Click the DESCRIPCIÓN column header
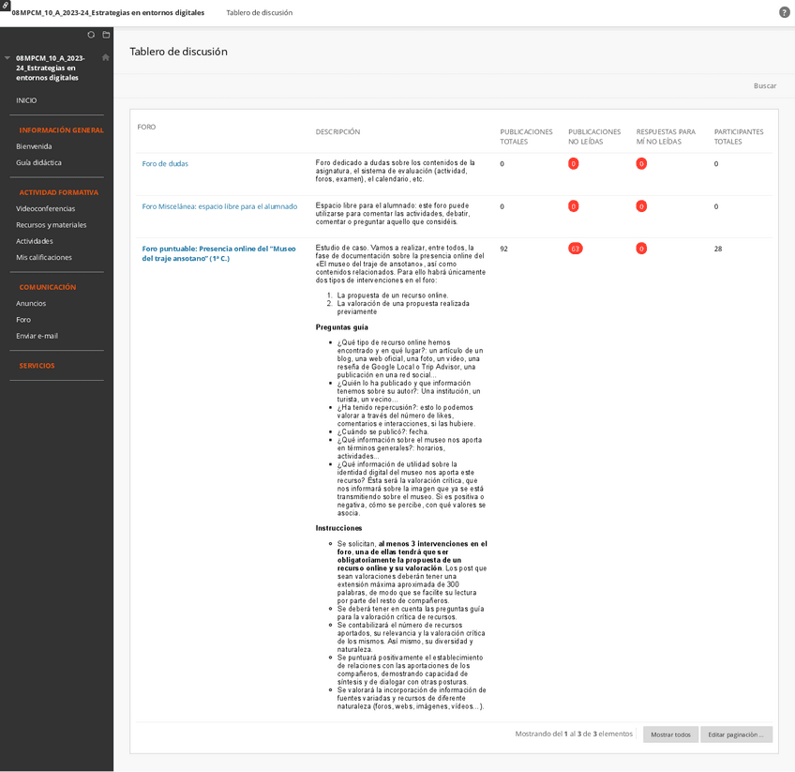This screenshot has height=772, width=795. [x=337, y=132]
